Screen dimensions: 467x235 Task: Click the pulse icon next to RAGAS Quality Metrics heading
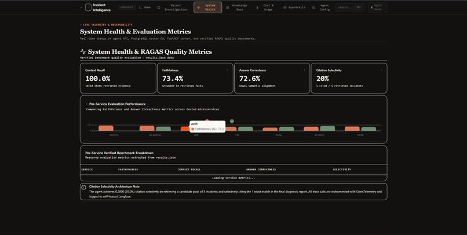pyautogui.click(x=83, y=51)
